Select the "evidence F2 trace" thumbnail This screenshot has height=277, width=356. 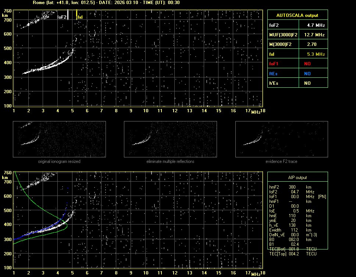pos(281,139)
